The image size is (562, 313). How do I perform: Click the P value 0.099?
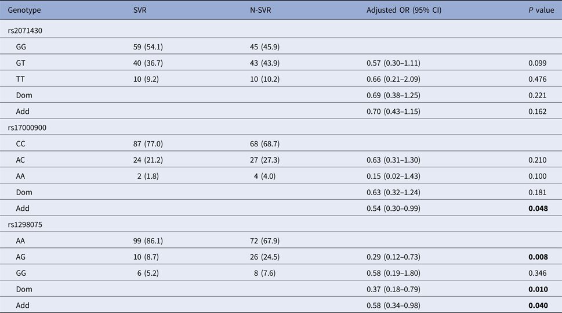coord(536,63)
